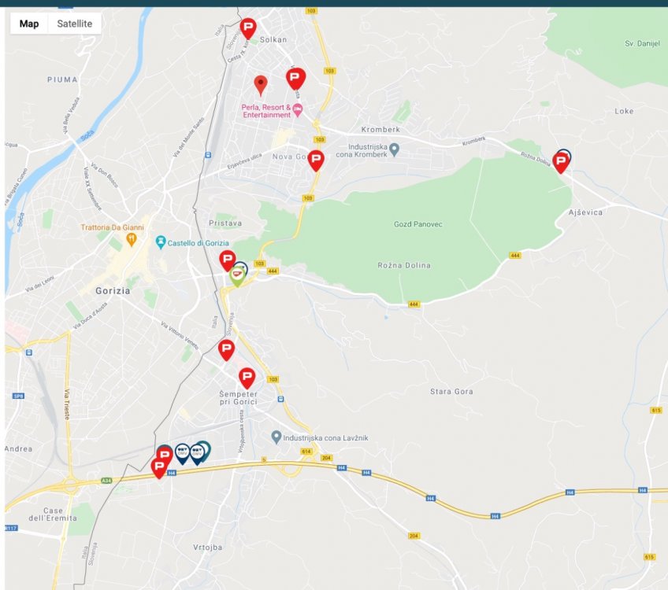Image resolution: width=668 pixels, height=590 pixels.
Task: Select the parking marker near Ajševica
Action: click(x=561, y=163)
